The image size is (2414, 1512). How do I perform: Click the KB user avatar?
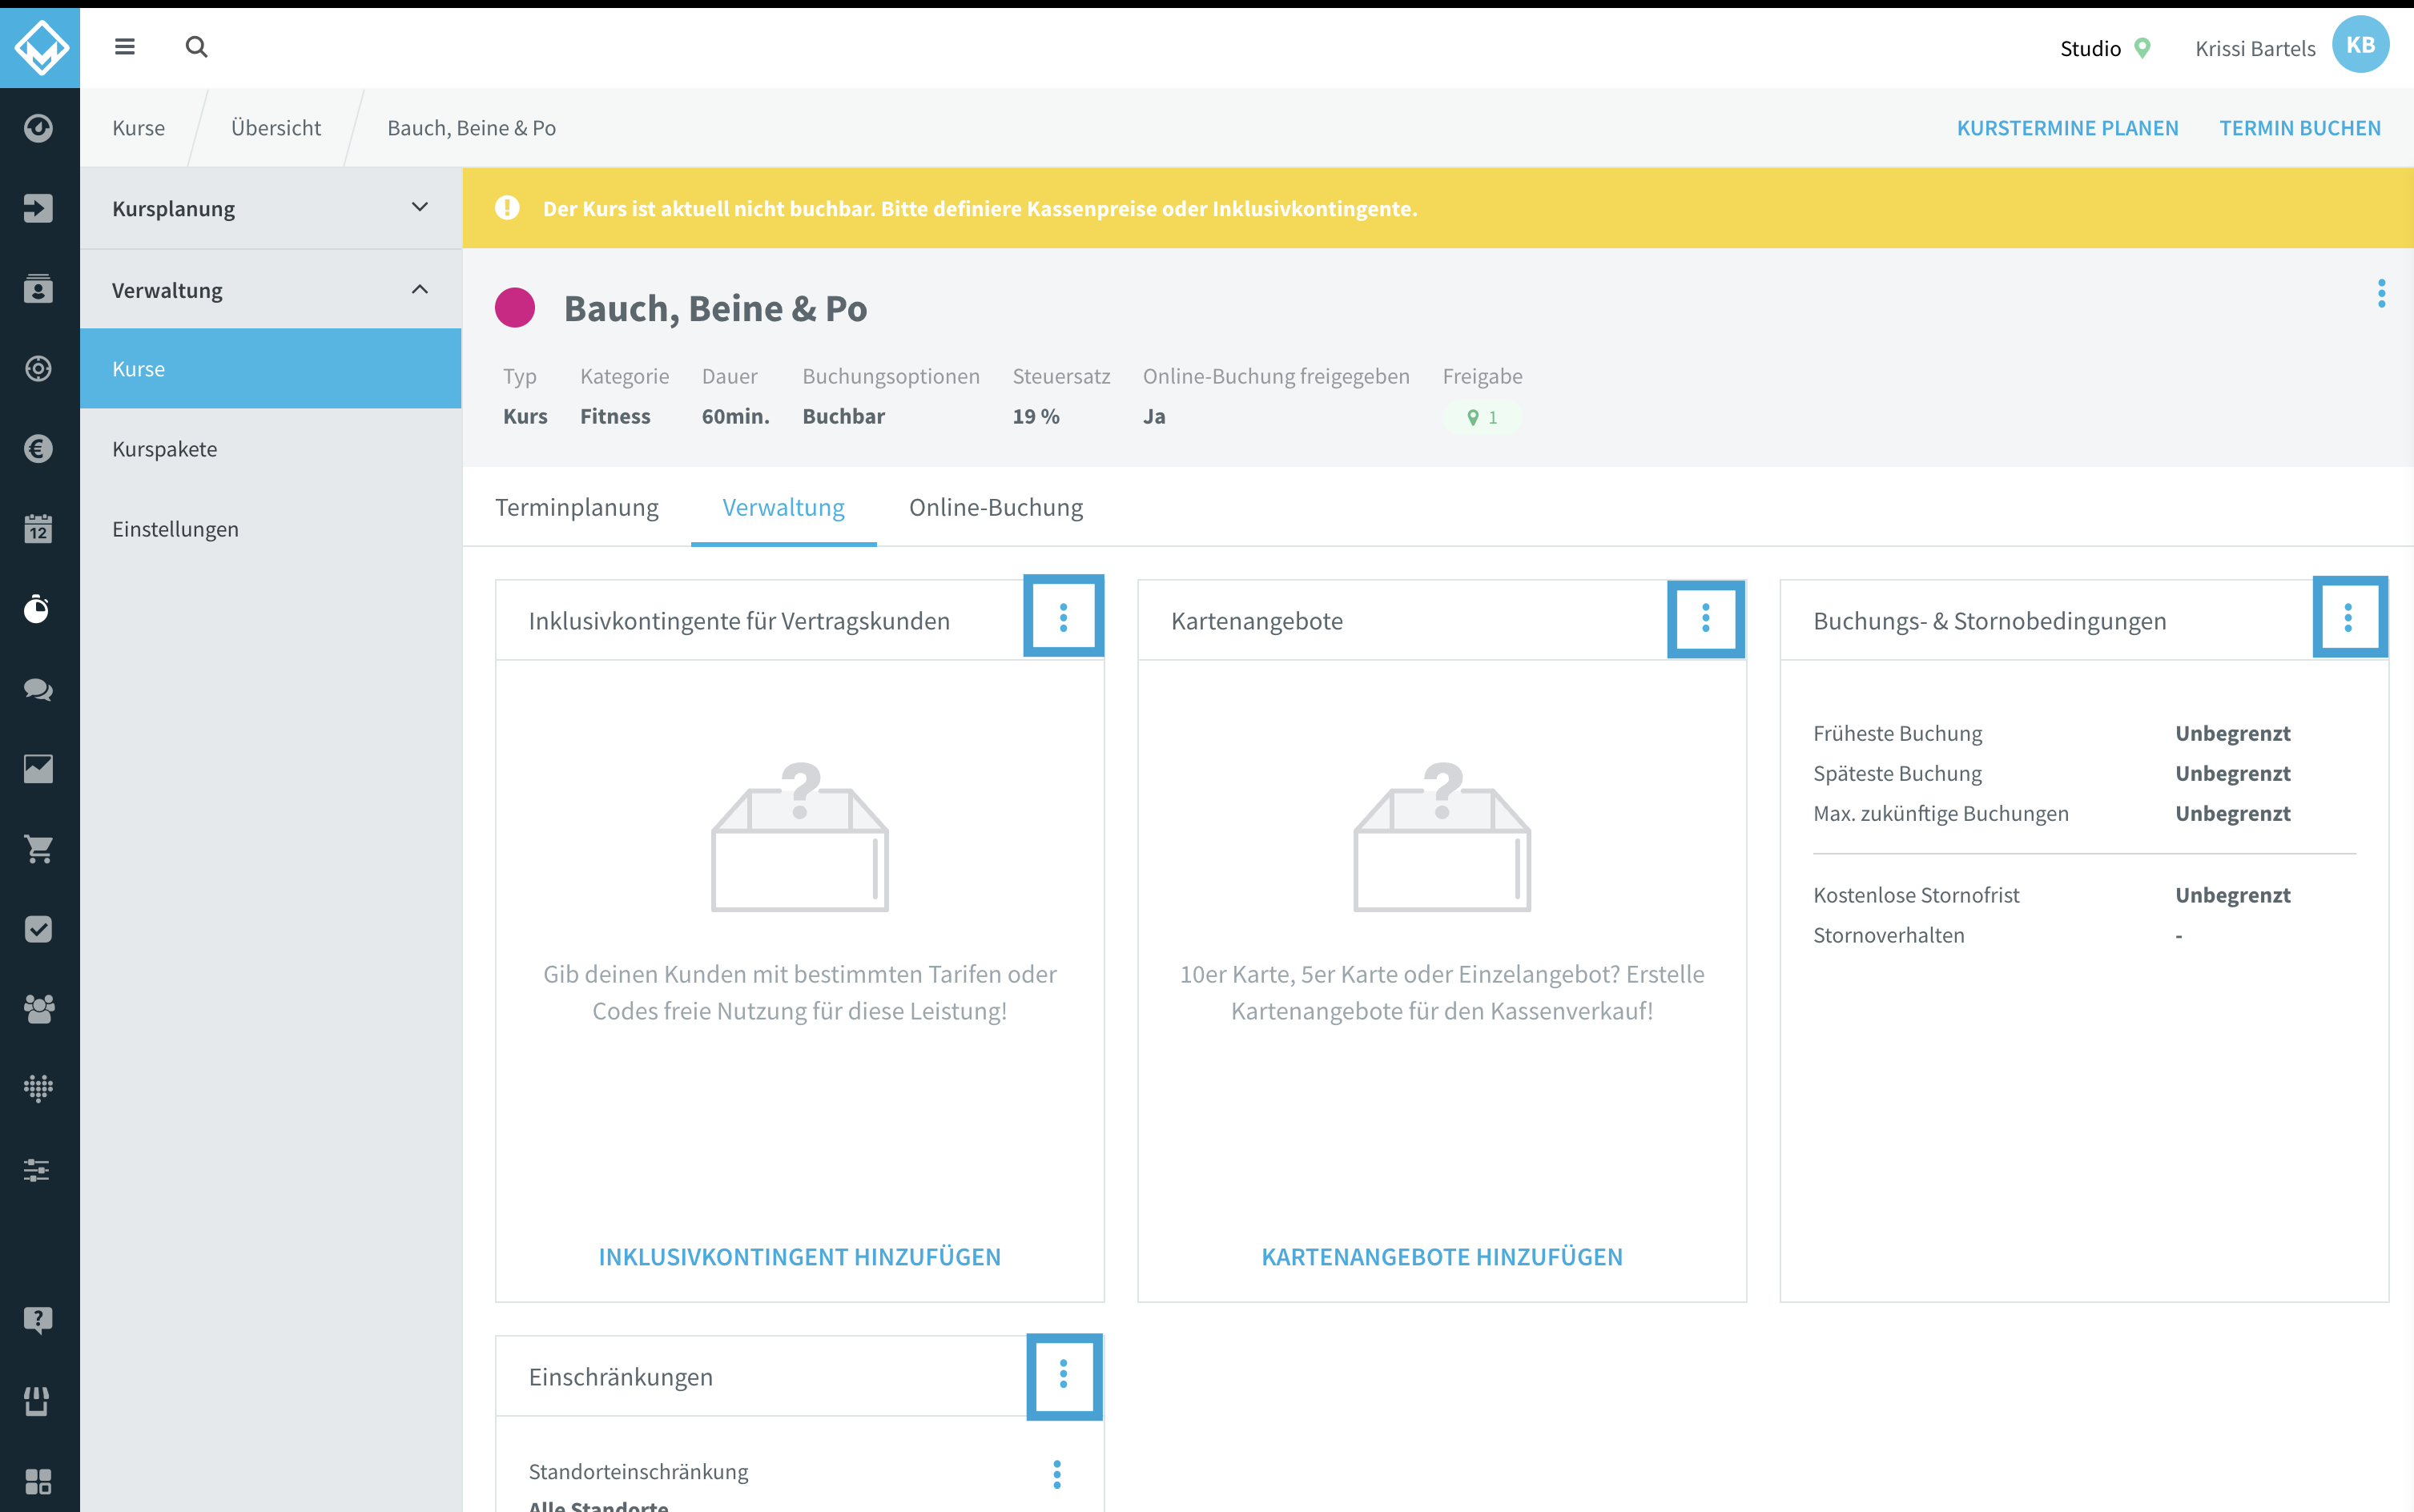pyautogui.click(x=2360, y=45)
